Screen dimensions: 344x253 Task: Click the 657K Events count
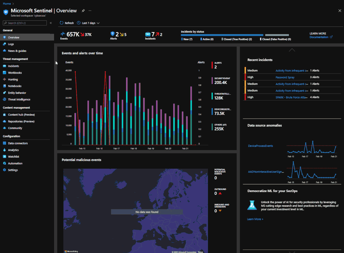(73, 34)
